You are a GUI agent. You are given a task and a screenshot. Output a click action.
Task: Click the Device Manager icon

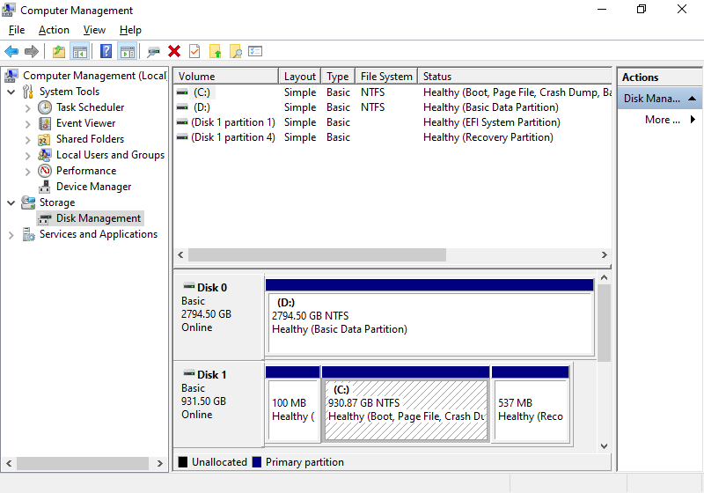(45, 187)
